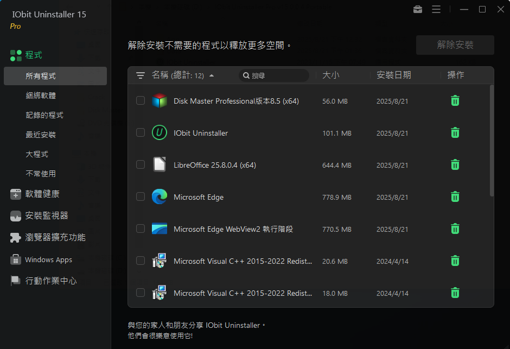Tick the checkbox for Disk Master Professional
The width and height of the screenshot is (510, 349).
click(x=141, y=100)
